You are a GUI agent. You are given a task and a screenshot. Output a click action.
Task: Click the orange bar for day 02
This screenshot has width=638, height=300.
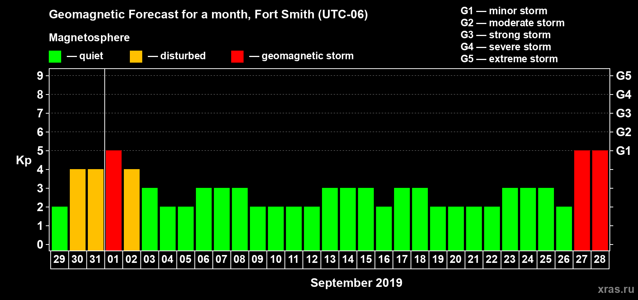point(132,210)
